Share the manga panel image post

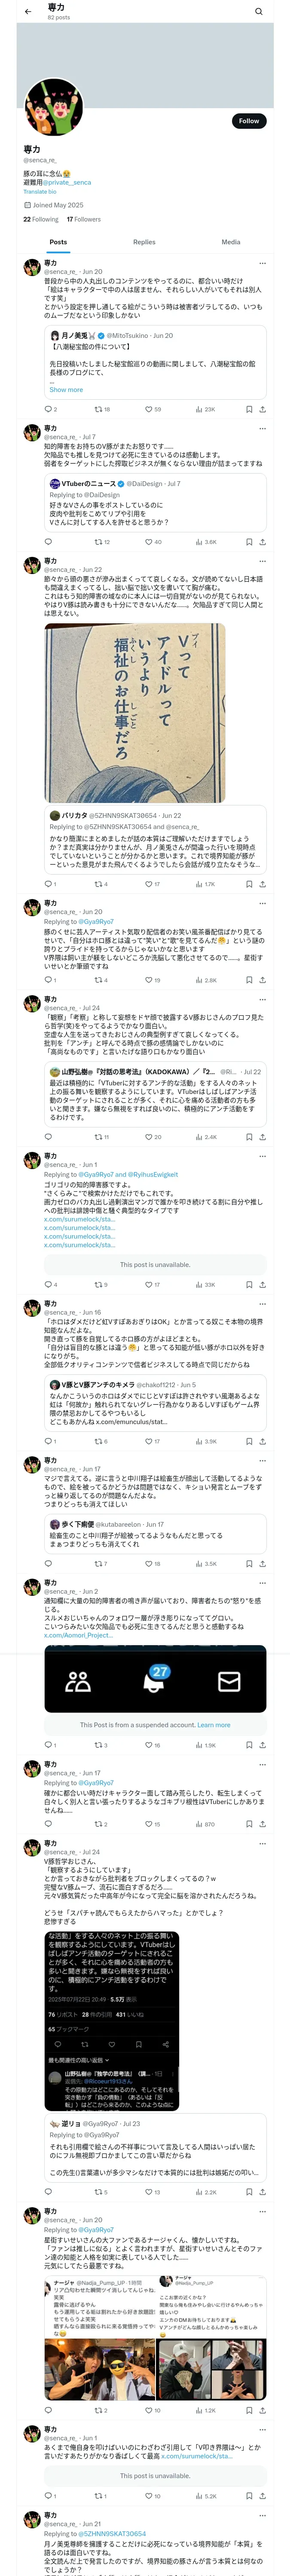(262, 884)
